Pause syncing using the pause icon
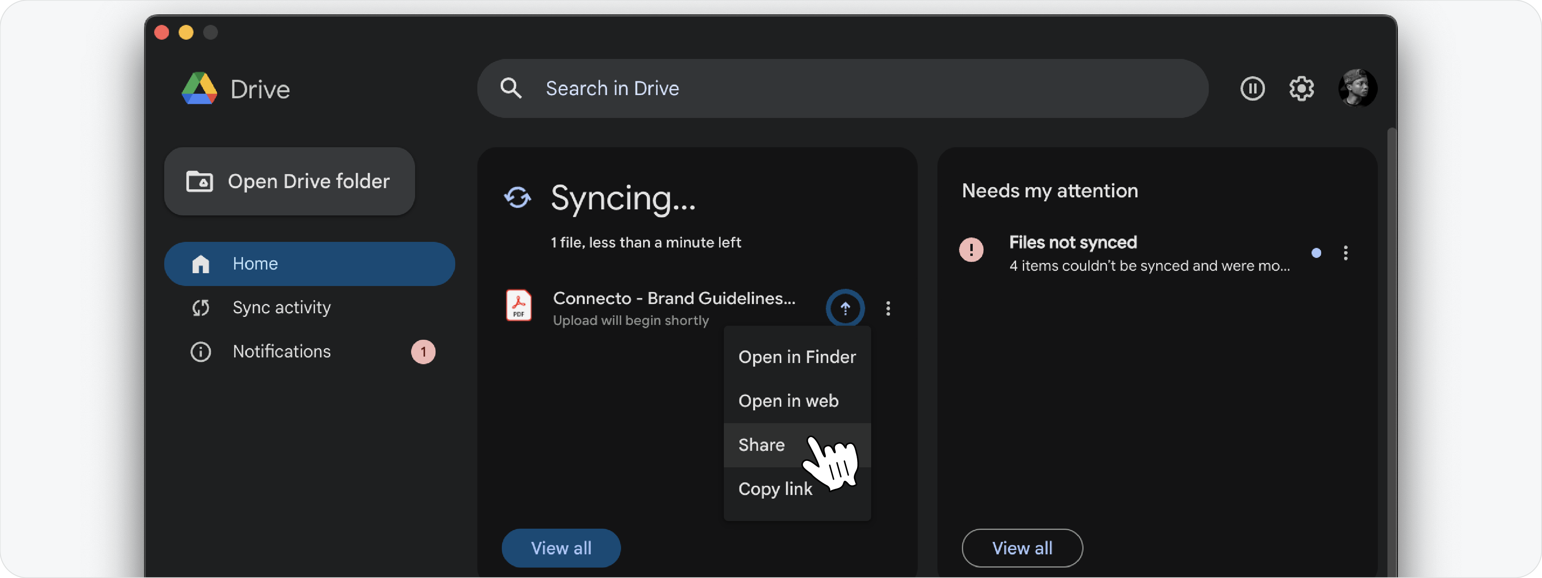The image size is (1542, 578). point(1252,88)
